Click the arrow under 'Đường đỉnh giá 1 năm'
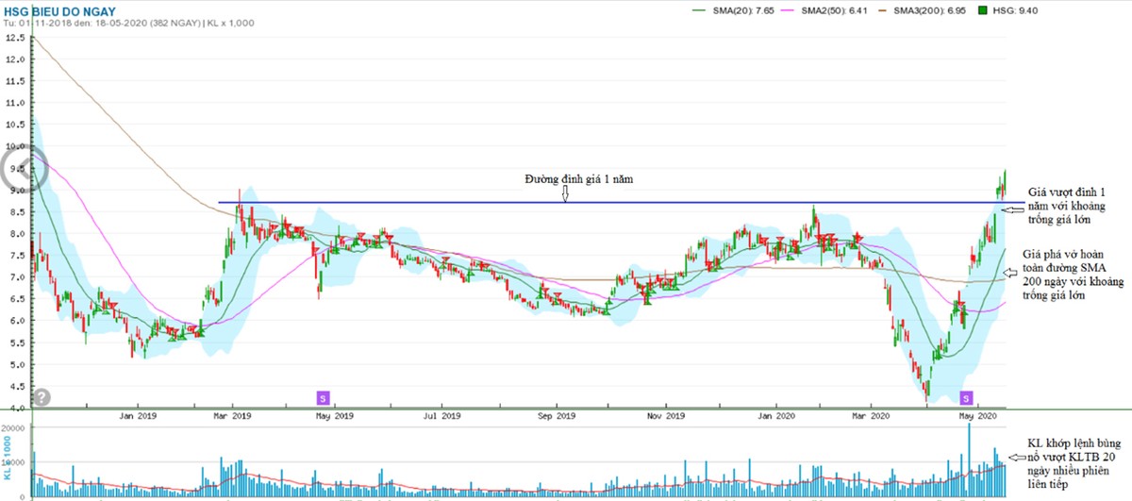1132x501 pixels. pos(565,194)
